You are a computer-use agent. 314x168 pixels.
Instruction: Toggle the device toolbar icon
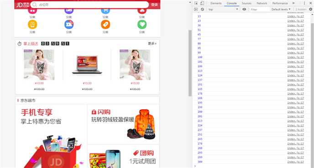tap(202, 3)
